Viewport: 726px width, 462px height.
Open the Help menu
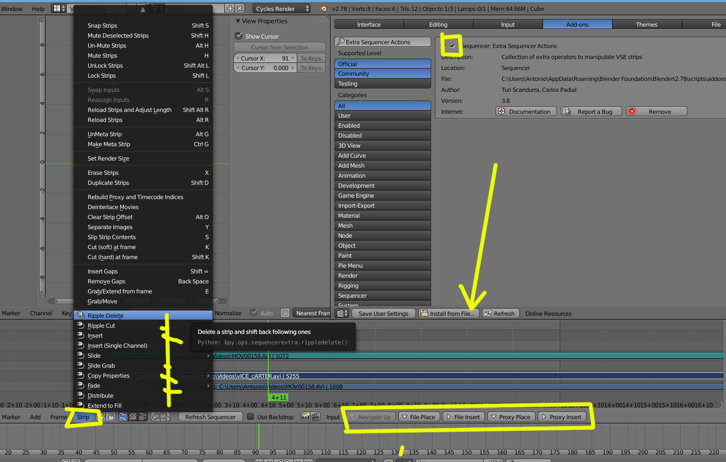point(38,9)
